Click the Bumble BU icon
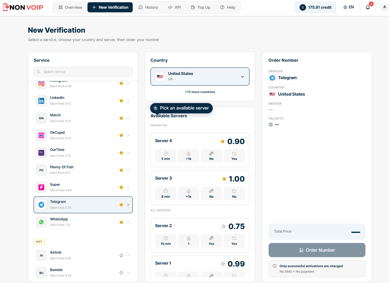Screen dimensions: 389x283 41,273
